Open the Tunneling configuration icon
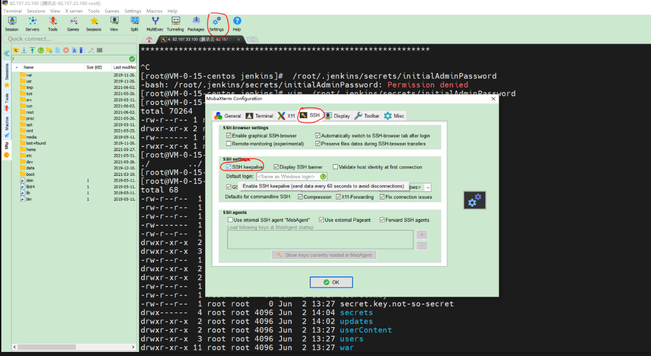 tap(175, 23)
